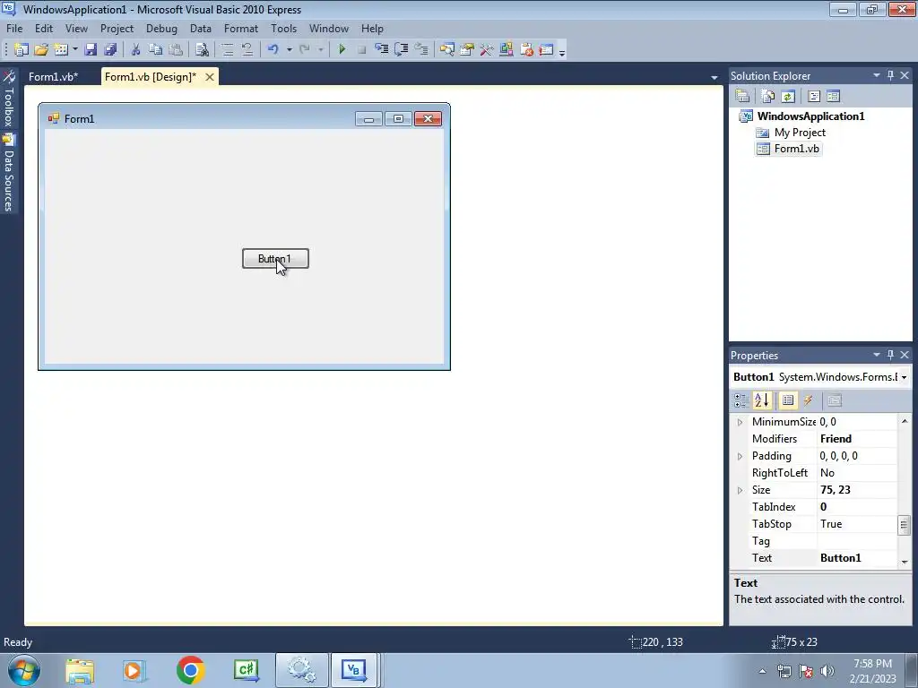Show the Properties list view button
The width and height of the screenshot is (918, 688).
click(788, 400)
